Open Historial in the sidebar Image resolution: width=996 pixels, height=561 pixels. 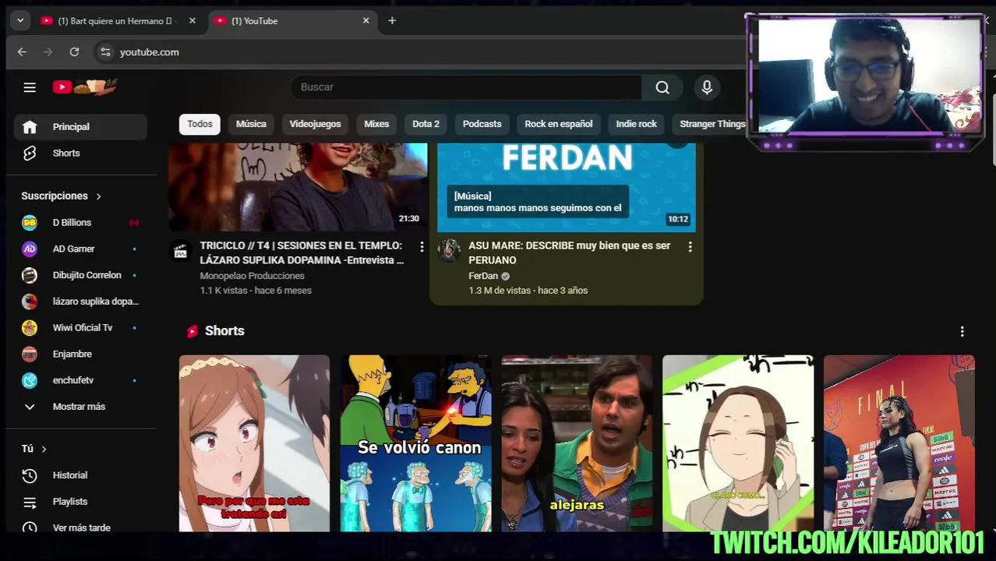pos(80,475)
